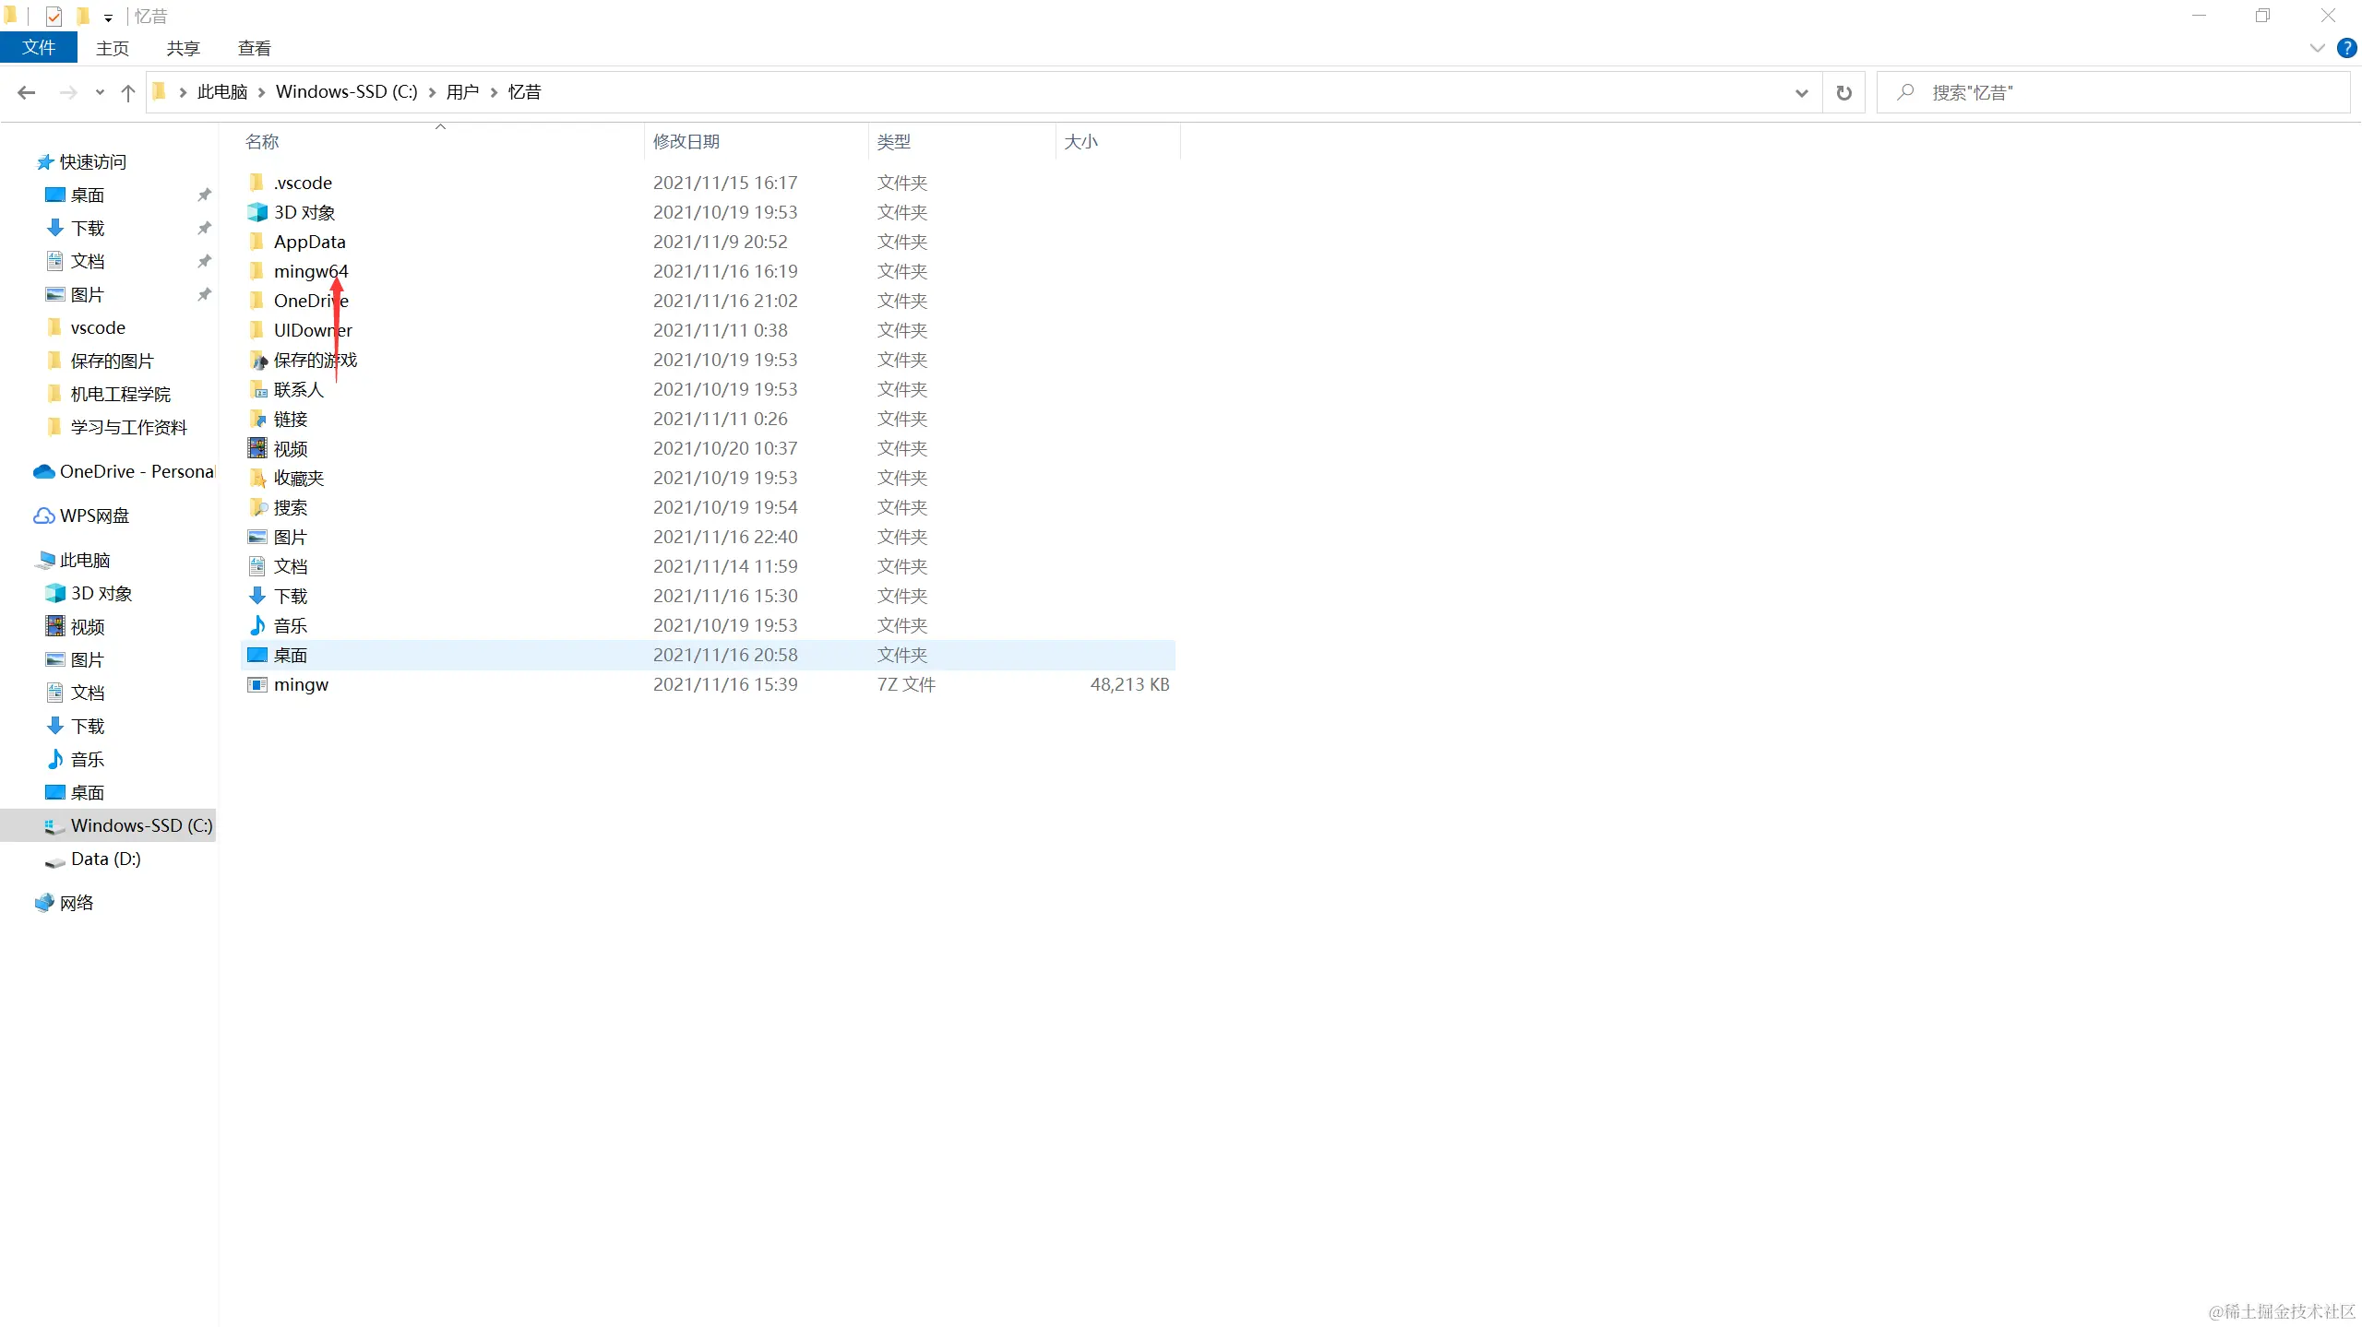Open customize quick access toolbar dropdown
Screen dimensions: 2362x1327
108,18
